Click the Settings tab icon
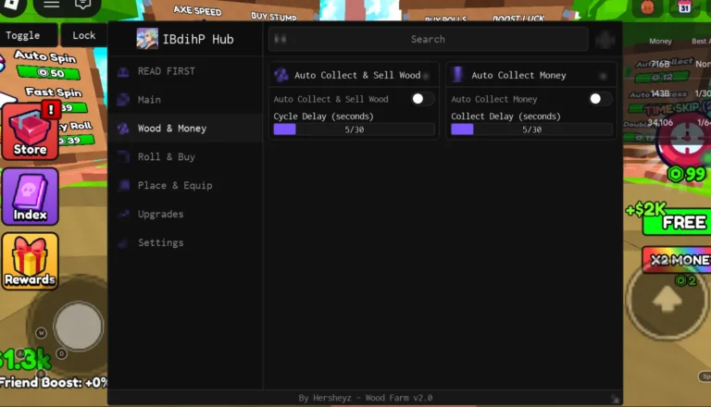This screenshot has width=711, height=407. (123, 243)
